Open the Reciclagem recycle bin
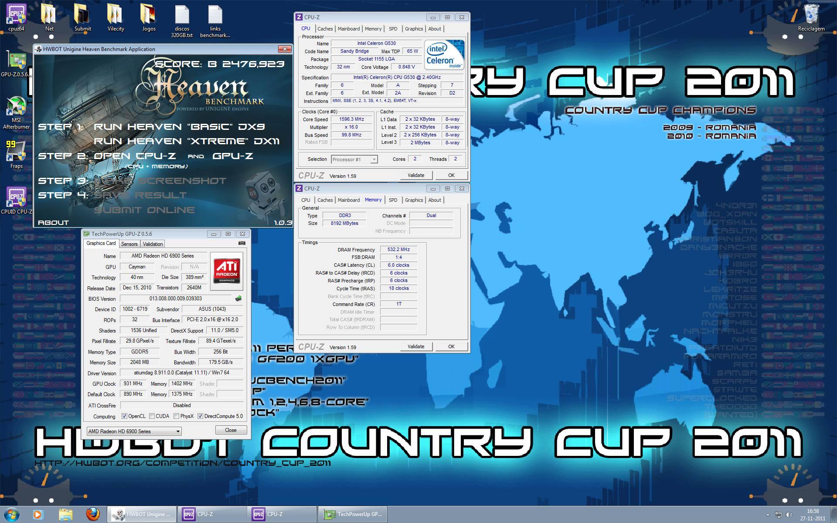The image size is (837, 523). [x=811, y=17]
